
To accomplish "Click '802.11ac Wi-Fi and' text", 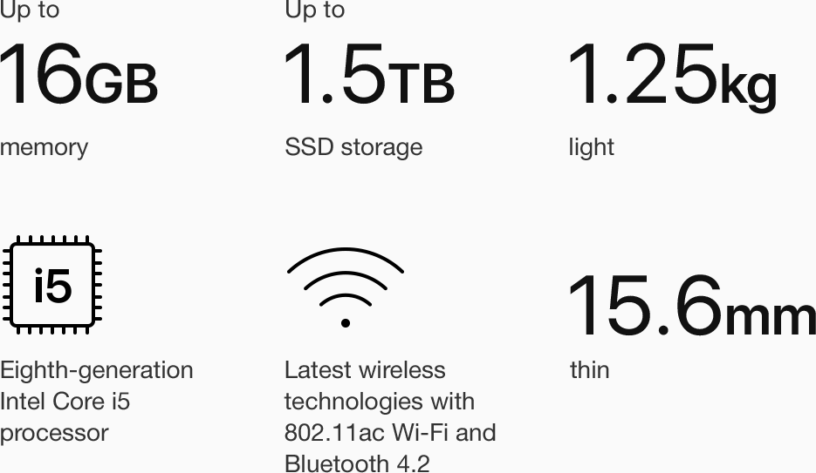I will click(390, 433).
